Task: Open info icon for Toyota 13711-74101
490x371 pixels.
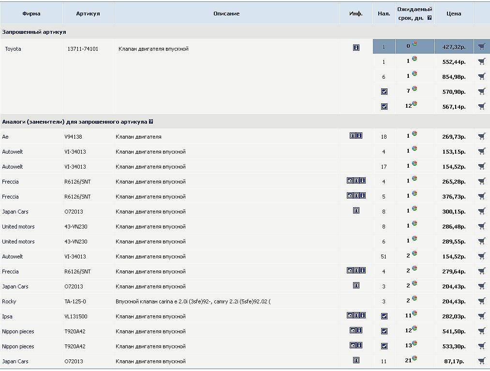Action: [x=356, y=48]
